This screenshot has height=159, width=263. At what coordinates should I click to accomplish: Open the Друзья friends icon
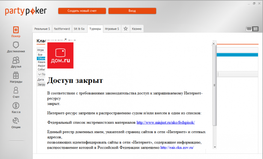pyautogui.click(x=16, y=60)
